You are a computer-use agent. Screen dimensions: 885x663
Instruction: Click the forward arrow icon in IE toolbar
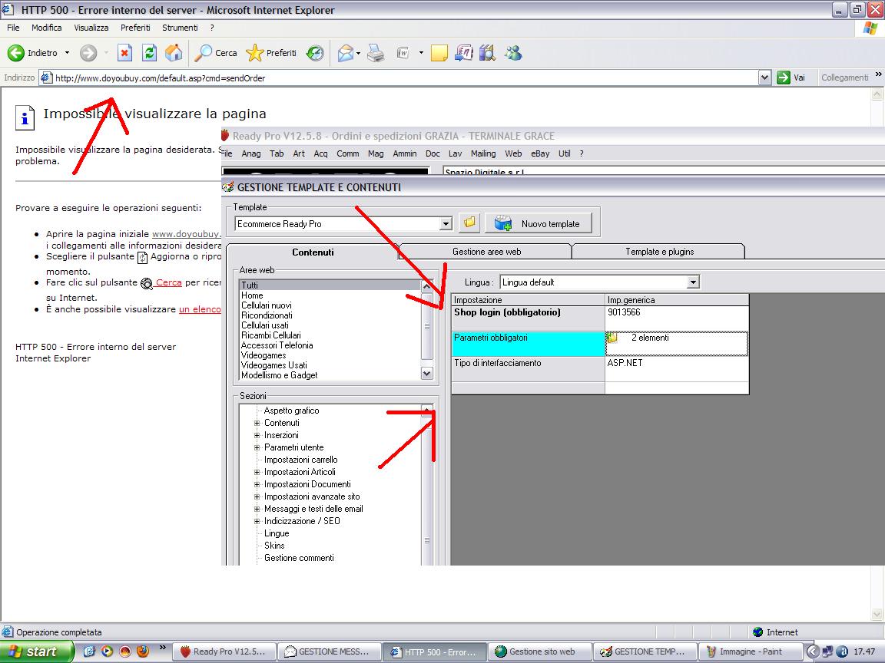click(88, 53)
